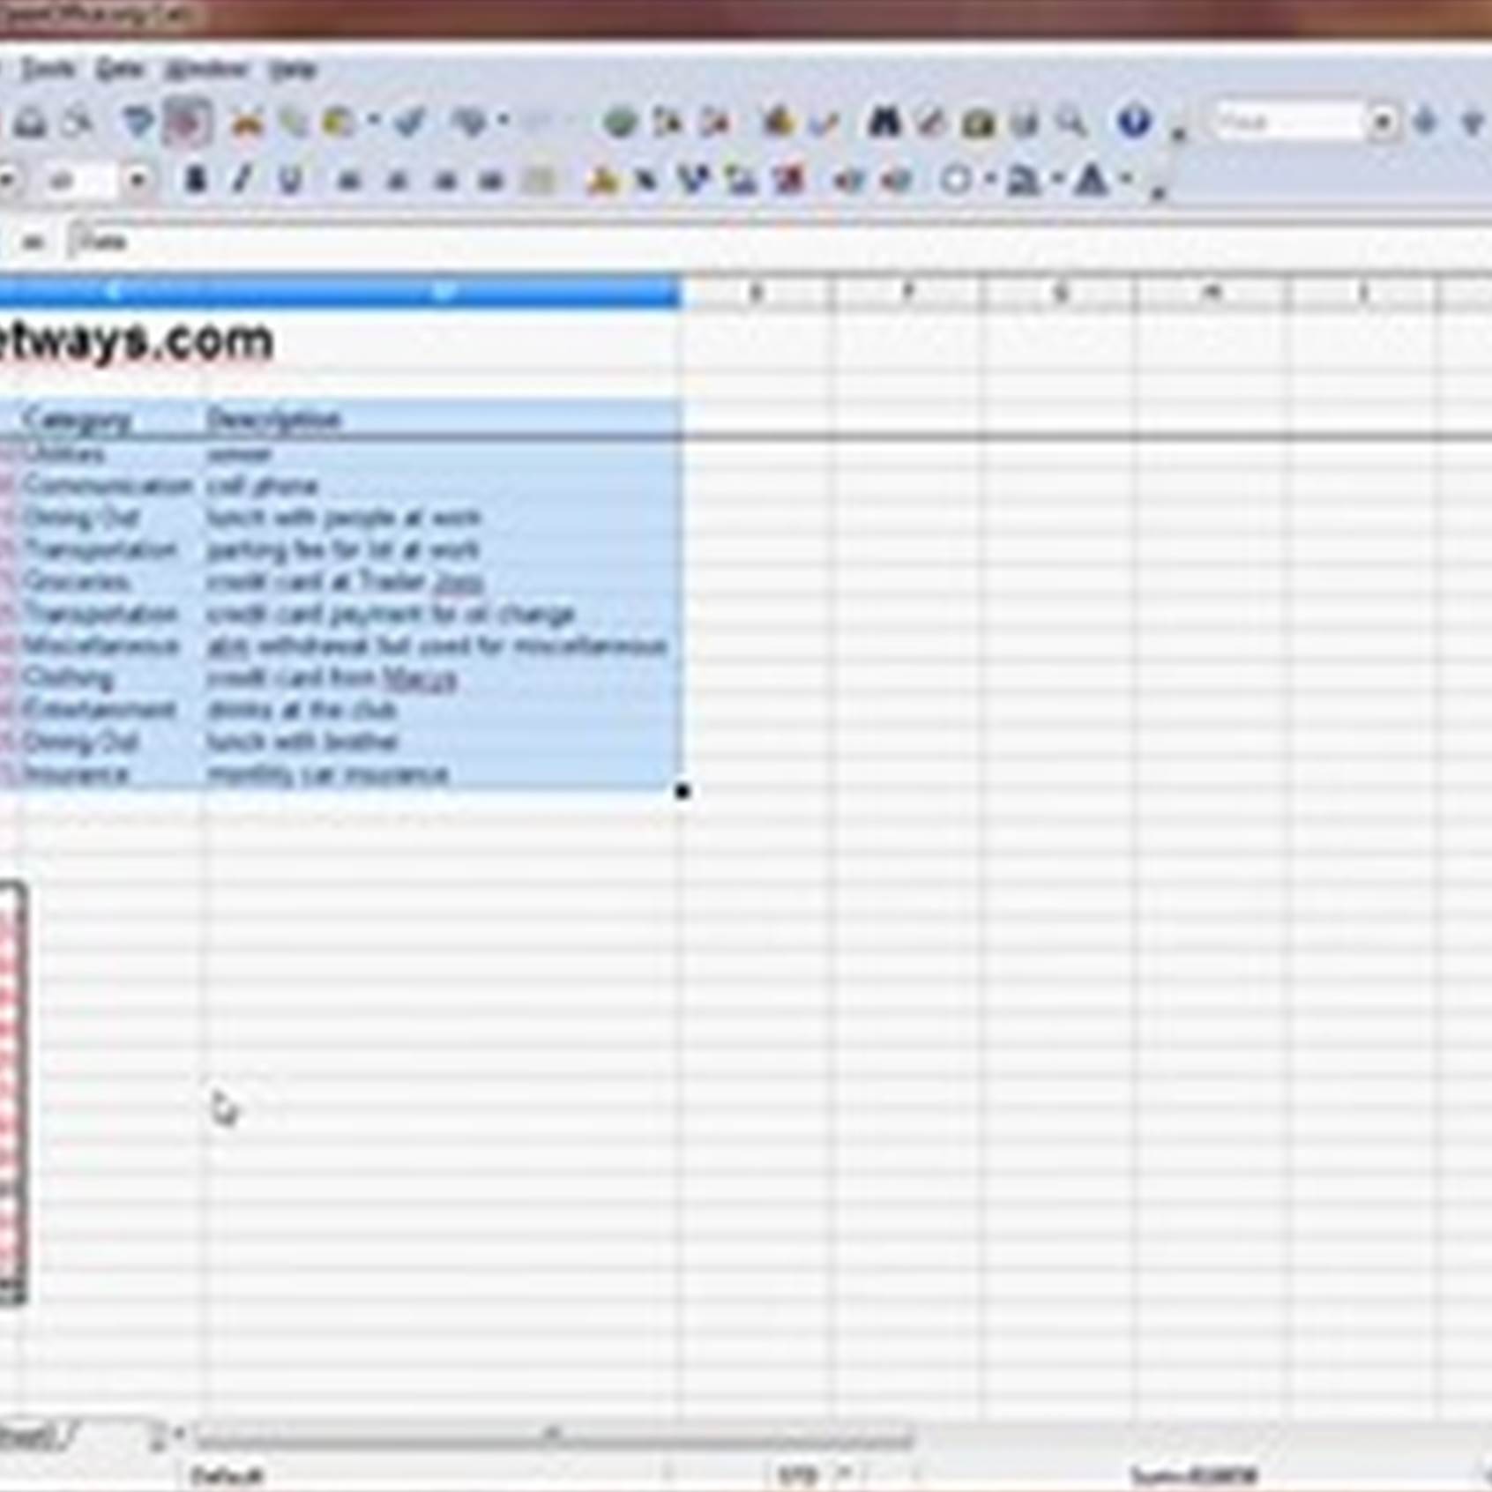Expand the Find field history dropdown
The image size is (1492, 1492).
(x=1383, y=123)
